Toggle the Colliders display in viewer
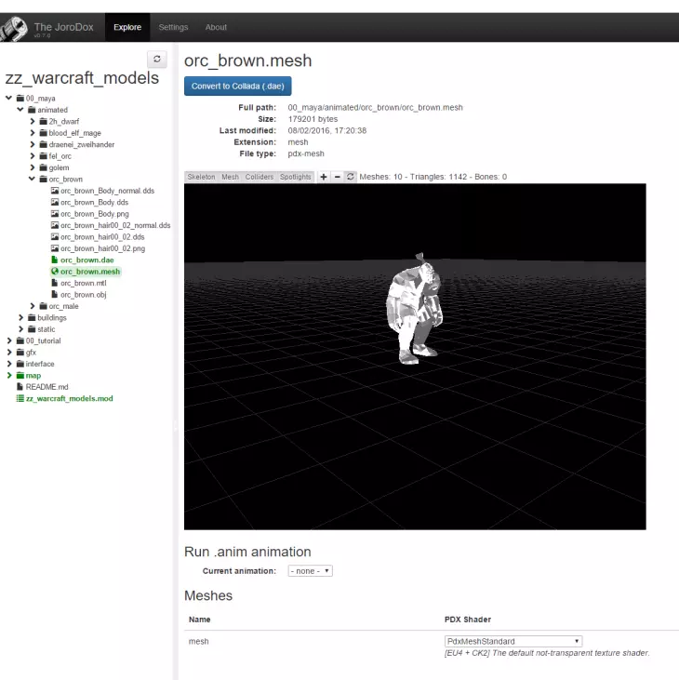 coord(260,177)
